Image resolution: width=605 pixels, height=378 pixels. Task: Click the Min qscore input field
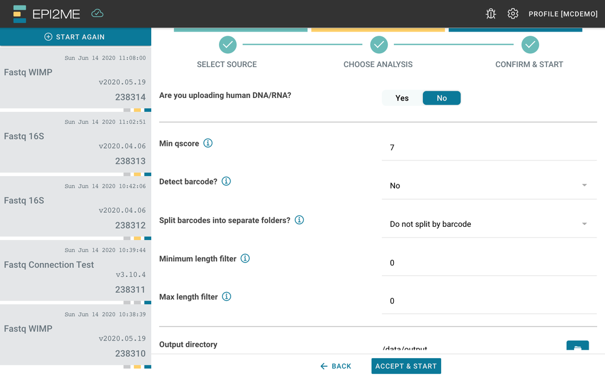pyautogui.click(x=489, y=148)
